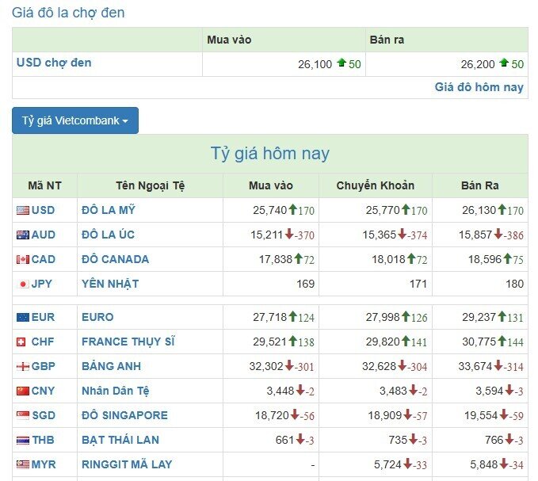The height and width of the screenshot is (481, 538).
Task: Open the RINGGIT MÃ LAY currency link
Action: coord(127,464)
